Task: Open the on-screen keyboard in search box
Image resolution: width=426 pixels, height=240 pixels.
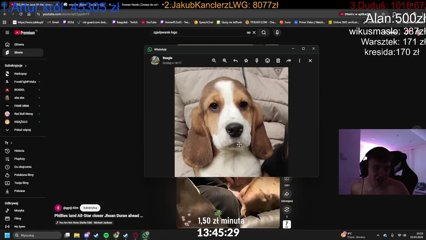Action: (x=248, y=32)
